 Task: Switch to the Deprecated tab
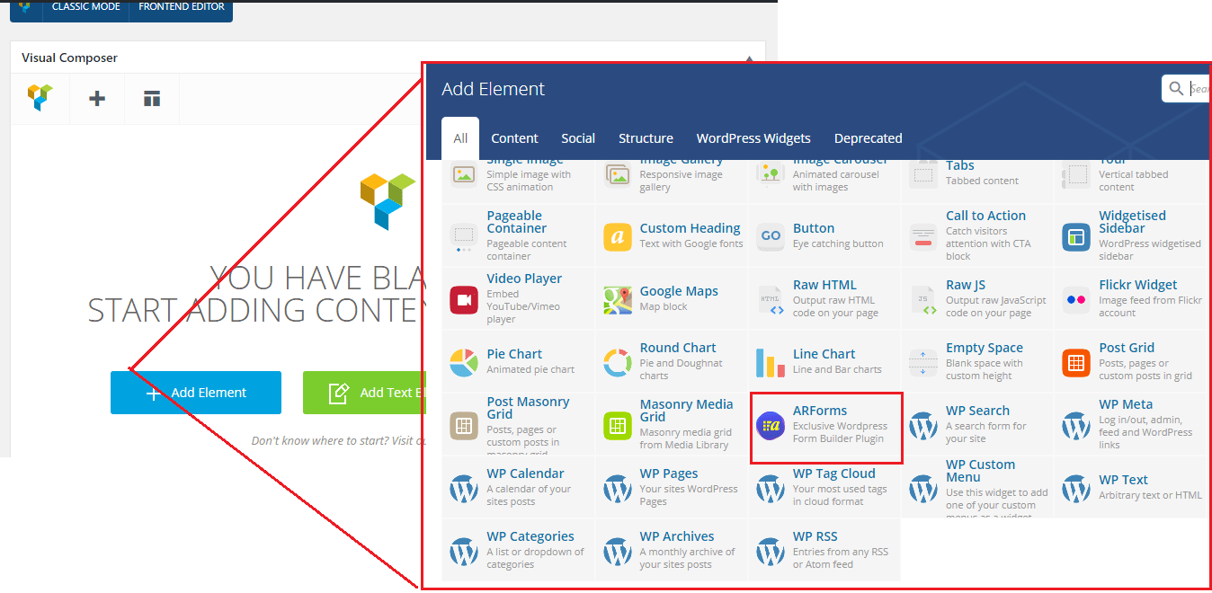[868, 138]
